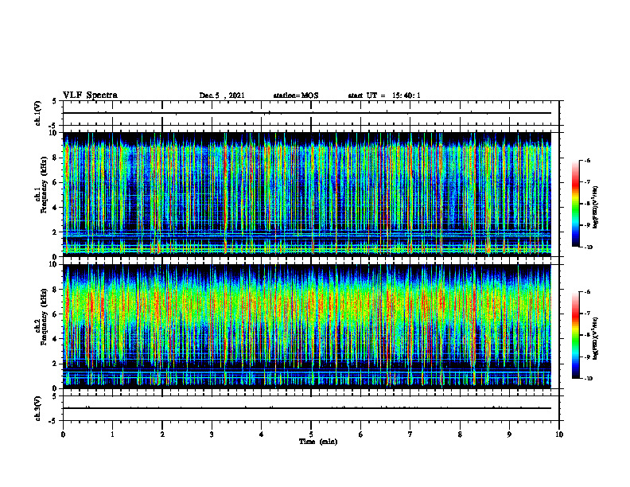Click the time axis origin label "0"
630x487 pixels.
tap(63, 434)
